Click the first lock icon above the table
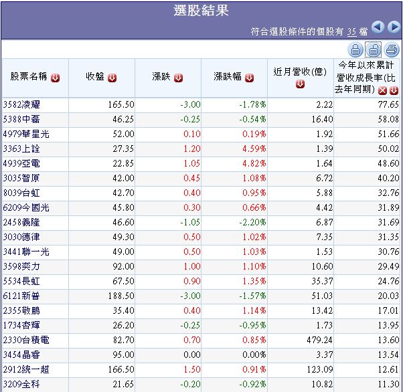This screenshot has width=403, height=392. tap(355, 50)
